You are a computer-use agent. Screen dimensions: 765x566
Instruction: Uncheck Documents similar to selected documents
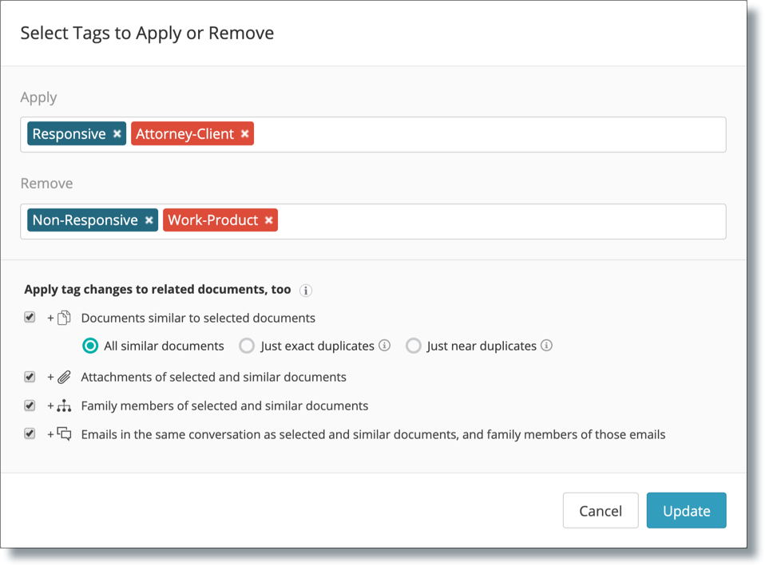[30, 318]
